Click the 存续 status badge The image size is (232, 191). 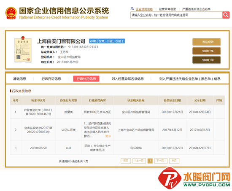click(x=107, y=41)
